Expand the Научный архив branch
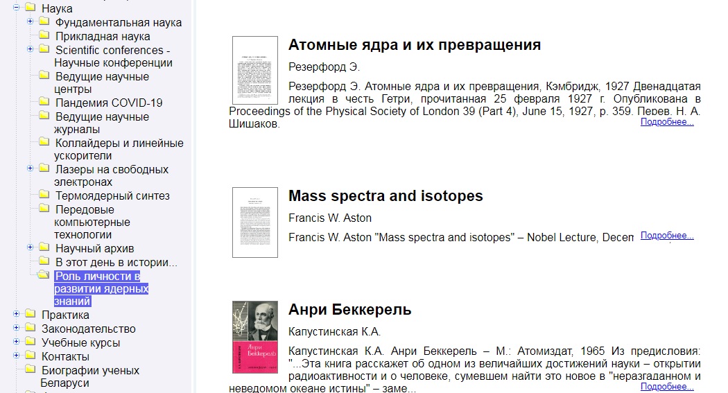728x393 pixels. tap(30, 247)
